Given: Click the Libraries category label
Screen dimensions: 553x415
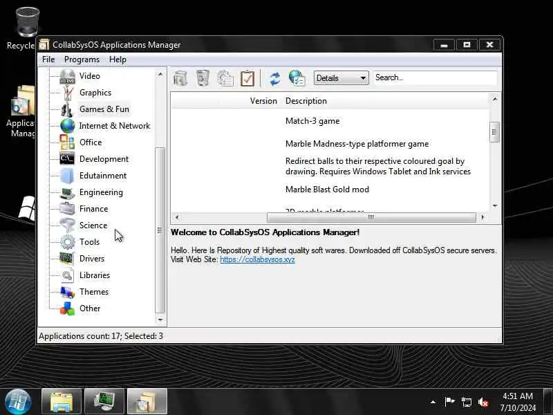Looking at the screenshot, I should pyautogui.click(x=95, y=275).
